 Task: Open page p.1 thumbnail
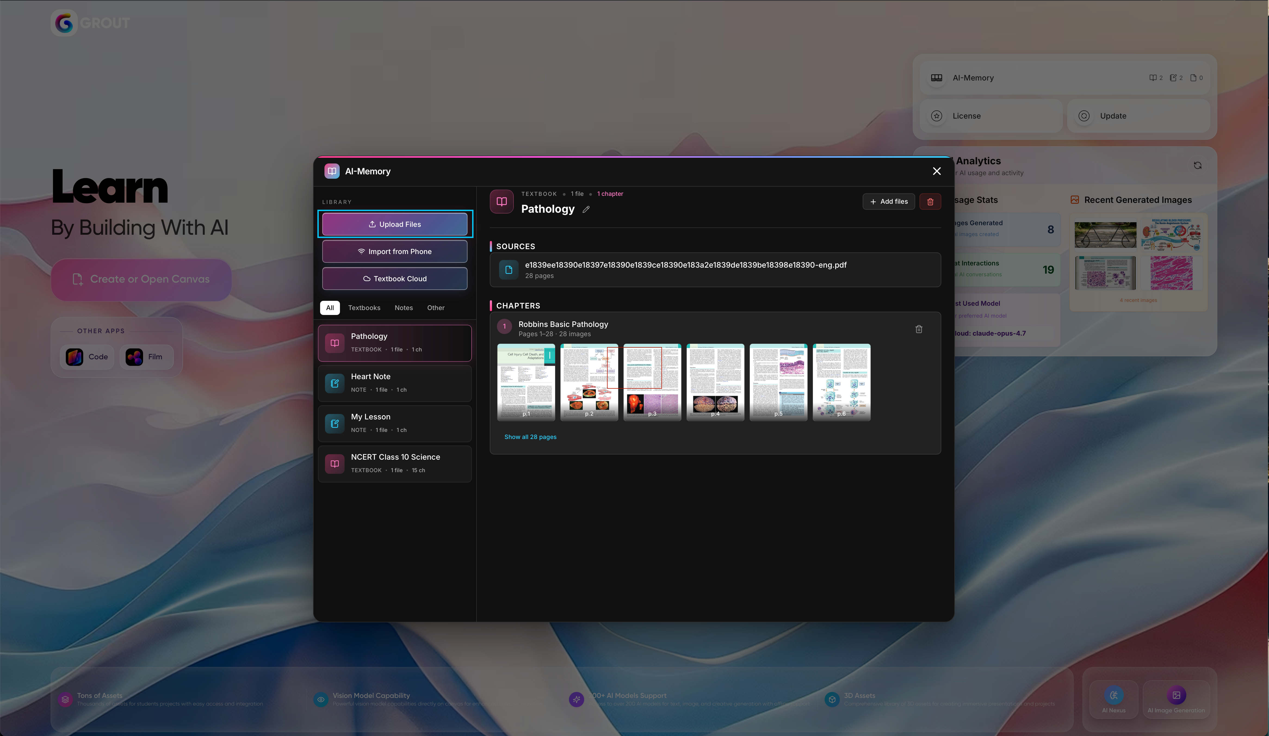tap(526, 382)
